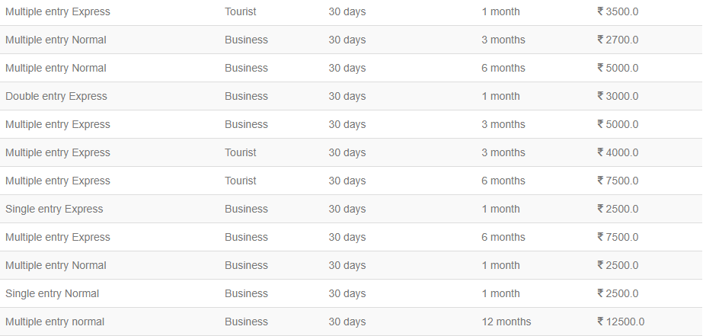
Task: Click 6 months validity for Business Express
Action: click(503, 237)
